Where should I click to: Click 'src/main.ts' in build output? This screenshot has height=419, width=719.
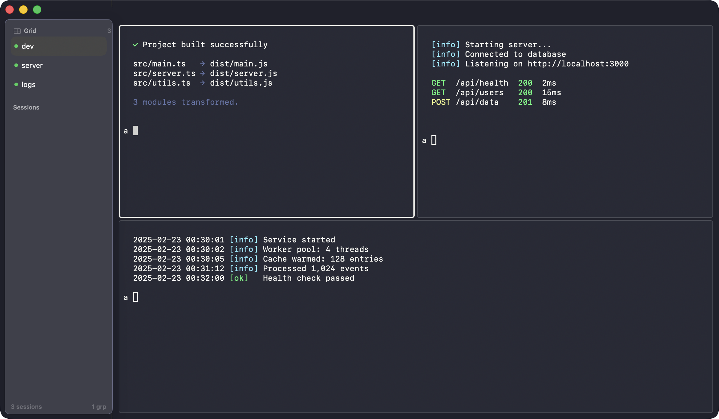[x=159, y=64]
